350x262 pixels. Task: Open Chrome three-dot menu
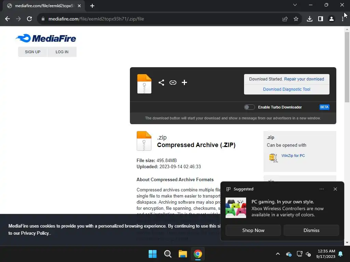pos(342,19)
